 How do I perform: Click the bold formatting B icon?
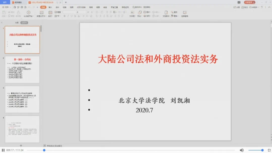(64, 16)
